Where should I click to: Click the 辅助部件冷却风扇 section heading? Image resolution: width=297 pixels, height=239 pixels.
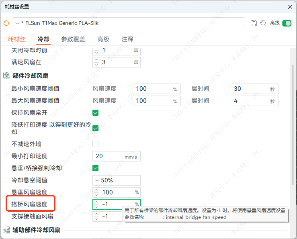[37, 230]
